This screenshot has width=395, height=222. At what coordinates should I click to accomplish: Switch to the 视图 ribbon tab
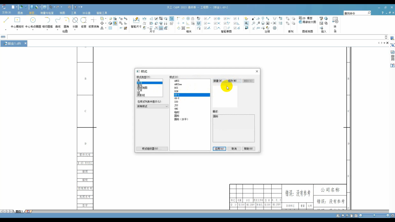pyautogui.click(x=62, y=13)
